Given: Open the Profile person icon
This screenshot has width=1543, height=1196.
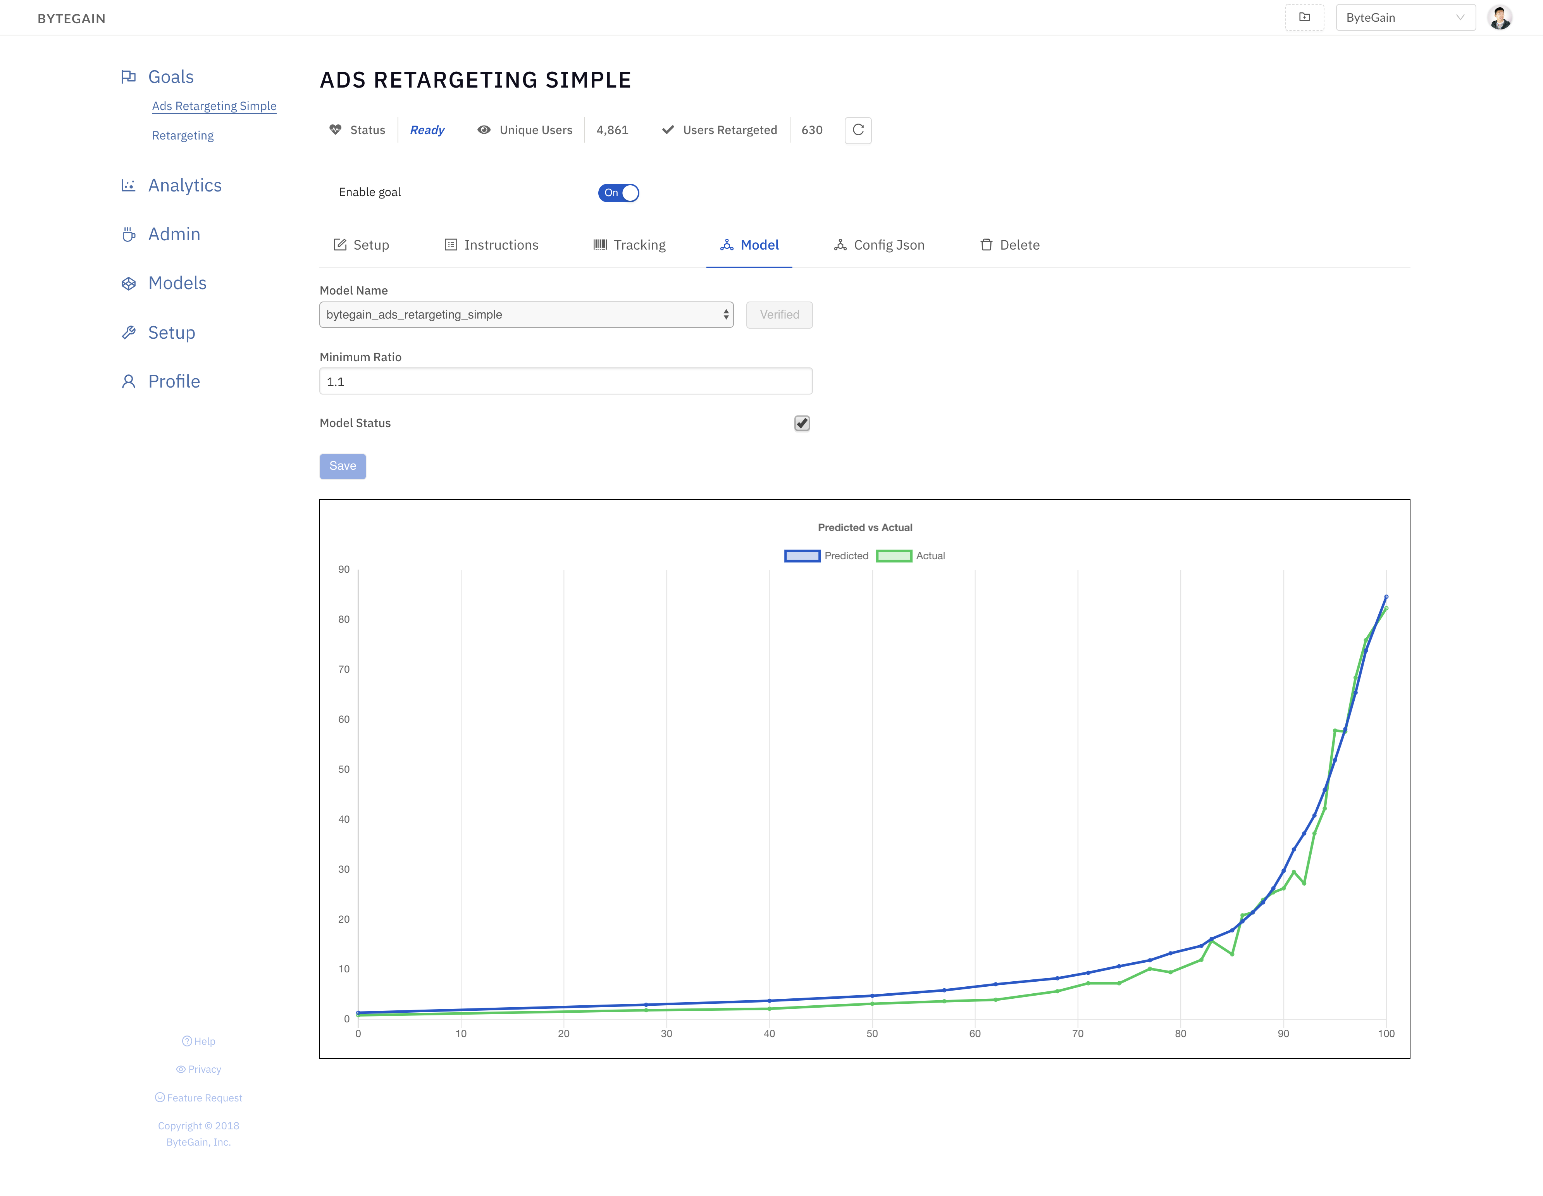Looking at the screenshot, I should (129, 381).
